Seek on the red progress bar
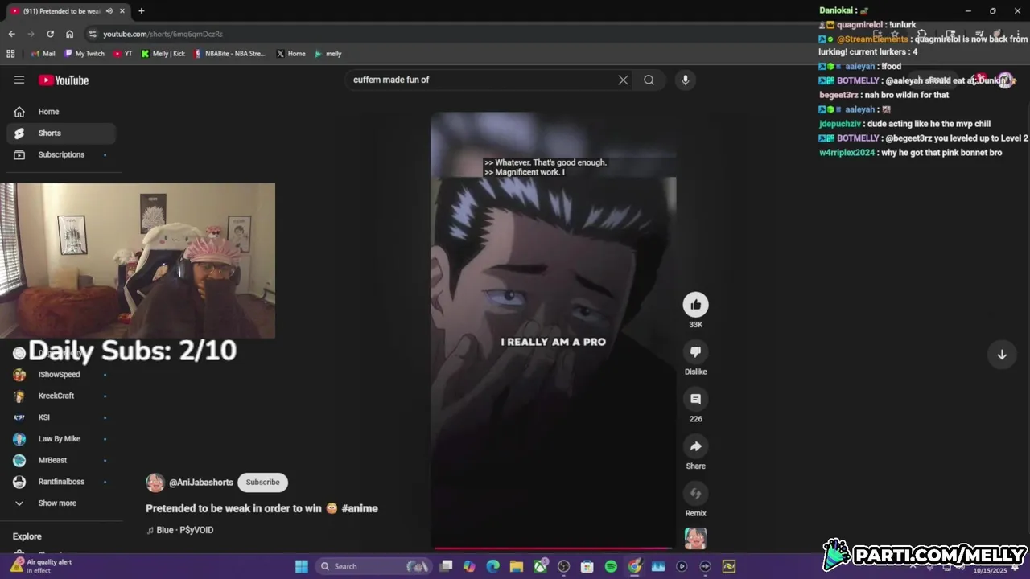 click(553, 548)
